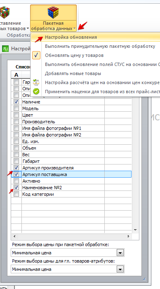The width and height of the screenshot is (160, 289).
Task: Enable the Ед. изм. checkbox
Action: point(16,141)
